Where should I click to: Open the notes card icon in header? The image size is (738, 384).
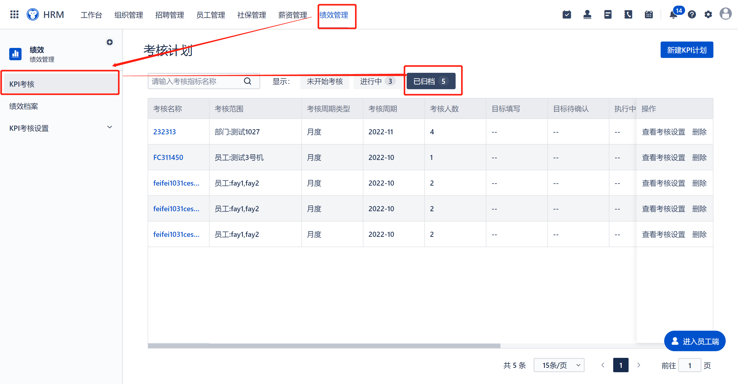pyautogui.click(x=608, y=14)
